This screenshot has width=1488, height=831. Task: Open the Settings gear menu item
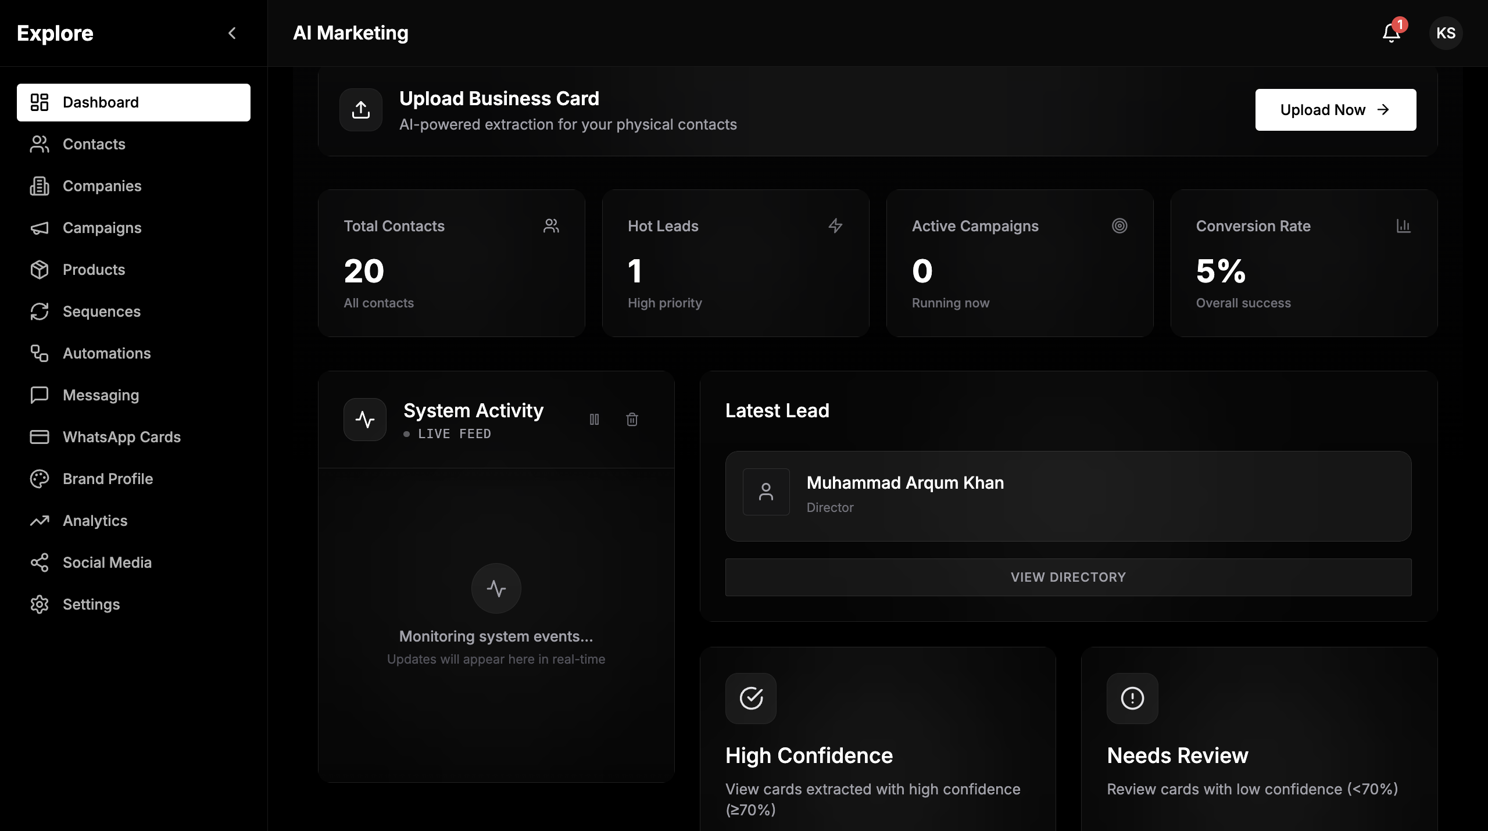[91, 604]
